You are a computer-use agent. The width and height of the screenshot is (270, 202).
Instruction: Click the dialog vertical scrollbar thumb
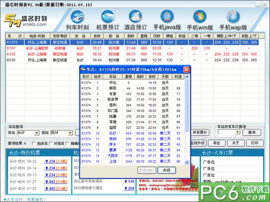187,105
